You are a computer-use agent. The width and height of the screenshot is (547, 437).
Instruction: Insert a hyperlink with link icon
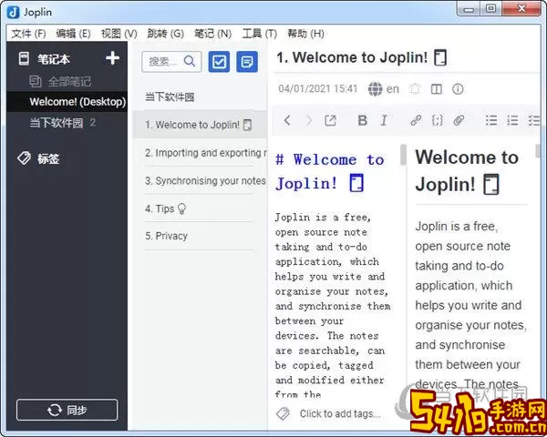[416, 120]
